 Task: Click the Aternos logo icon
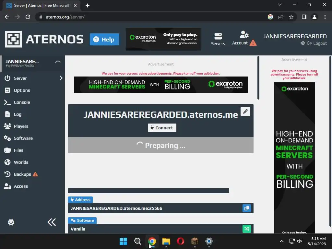point(13,39)
